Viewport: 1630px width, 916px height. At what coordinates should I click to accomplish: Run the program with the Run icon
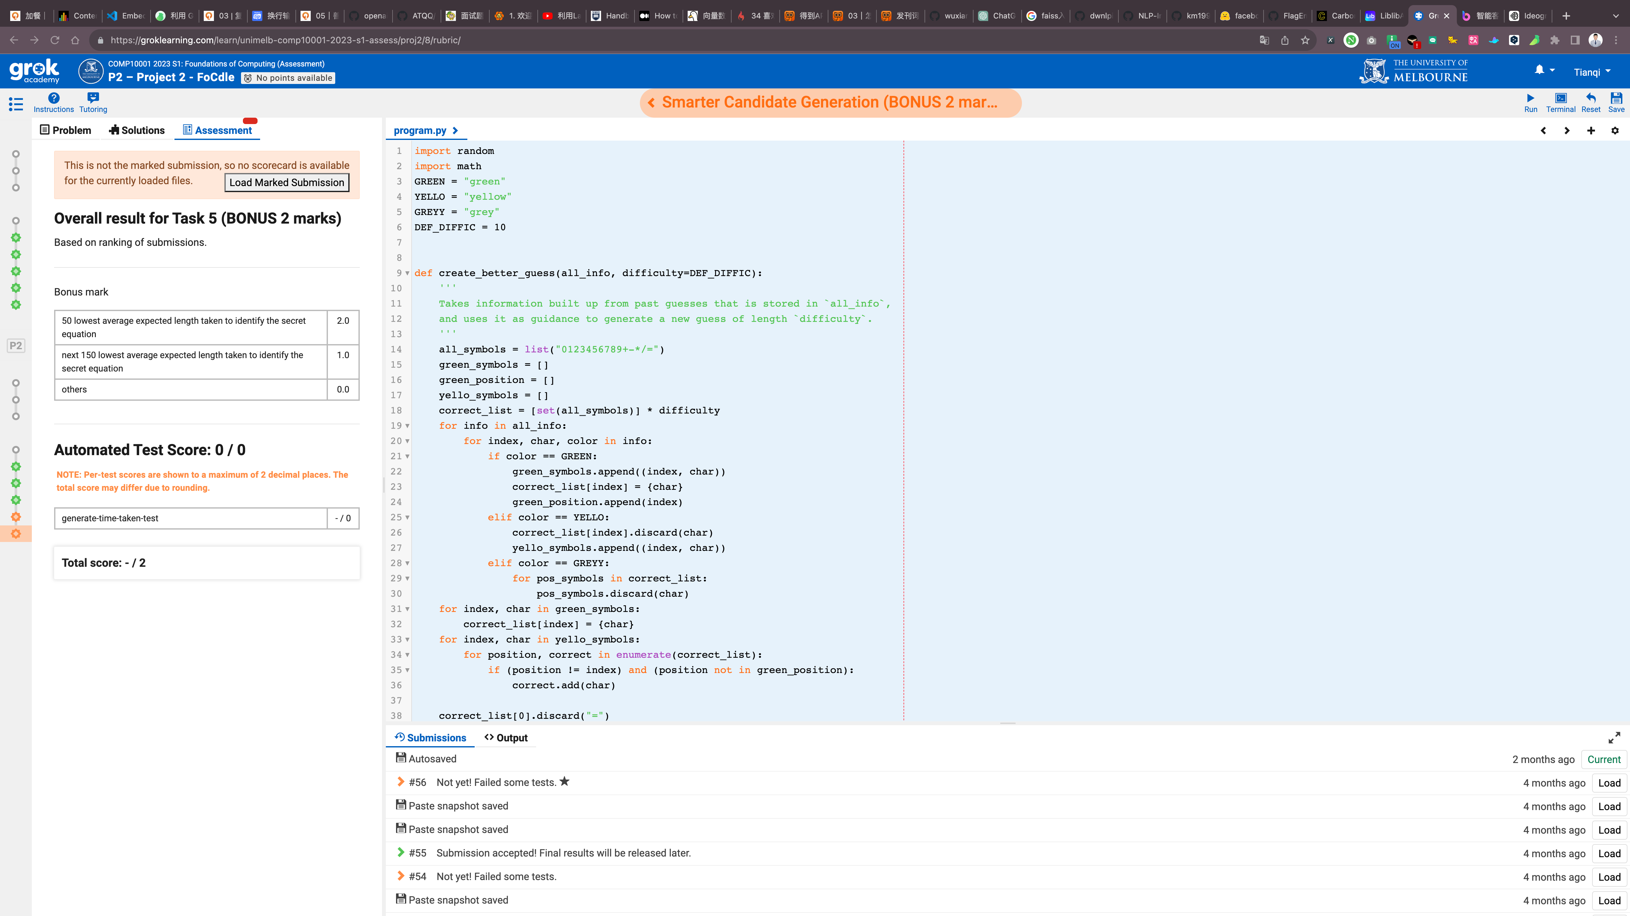point(1530,98)
